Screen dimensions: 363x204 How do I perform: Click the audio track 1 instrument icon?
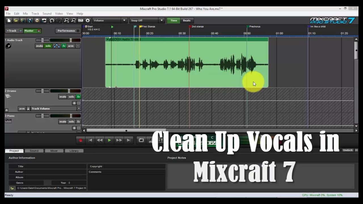(8, 46)
